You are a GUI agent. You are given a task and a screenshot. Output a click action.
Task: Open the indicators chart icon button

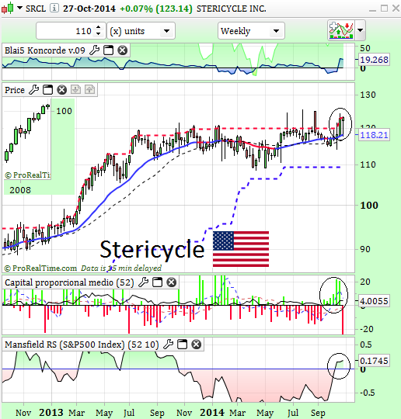341,30
